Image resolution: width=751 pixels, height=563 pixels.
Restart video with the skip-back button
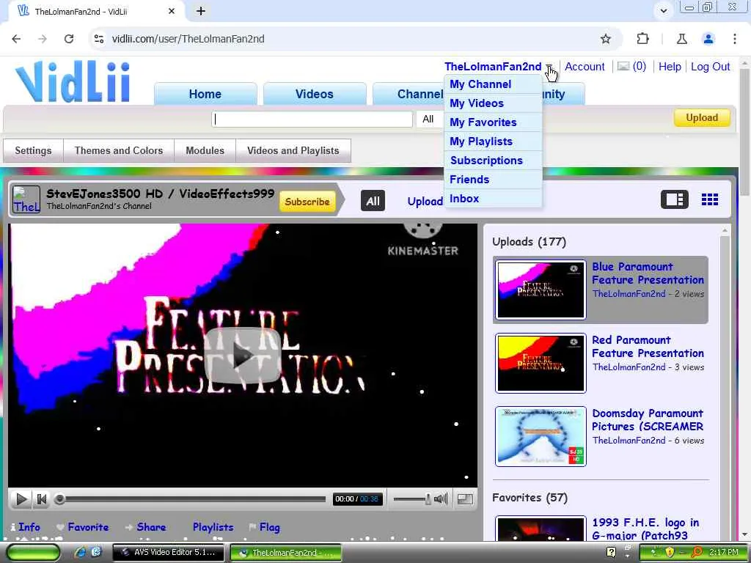click(42, 499)
